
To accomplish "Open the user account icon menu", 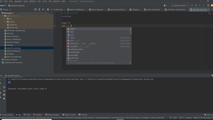I will click(165, 5).
